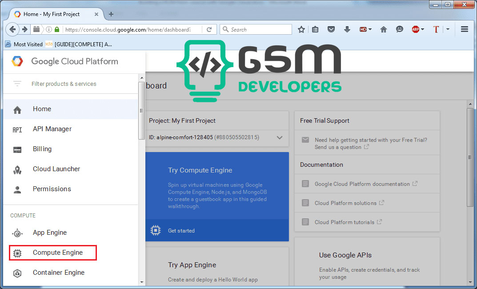Screen dimensions: 477x289
Task: Bookmark this page with the star icon
Action: (x=301, y=29)
